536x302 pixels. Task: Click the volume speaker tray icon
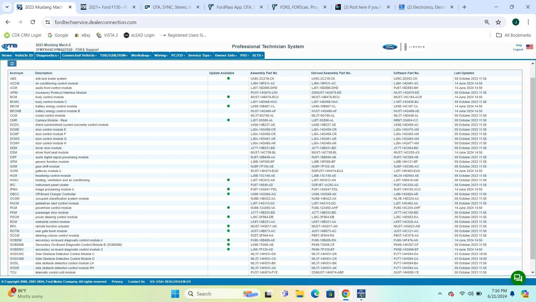pyautogui.click(x=470, y=294)
